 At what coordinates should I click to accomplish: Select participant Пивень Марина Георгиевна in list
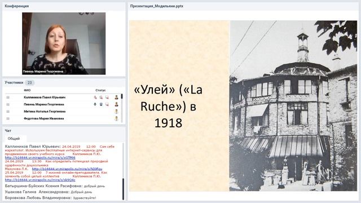44,104
